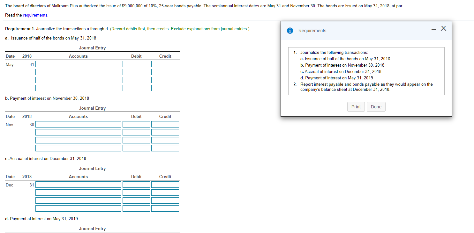Select the second Debit field of the Dec 31 entry
The width and height of the screenshot is (474, 233).
click(136, 193)
